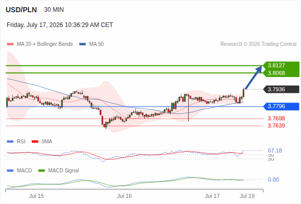Open the Trading Central research credit
Viewport: 301px width, 204px height.
[x=258, y=44]
